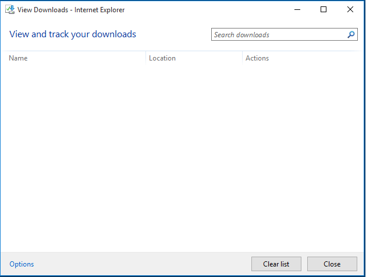366x277 pixels.
Task: Close the window using the title bar X
Action: coord(350,9)
